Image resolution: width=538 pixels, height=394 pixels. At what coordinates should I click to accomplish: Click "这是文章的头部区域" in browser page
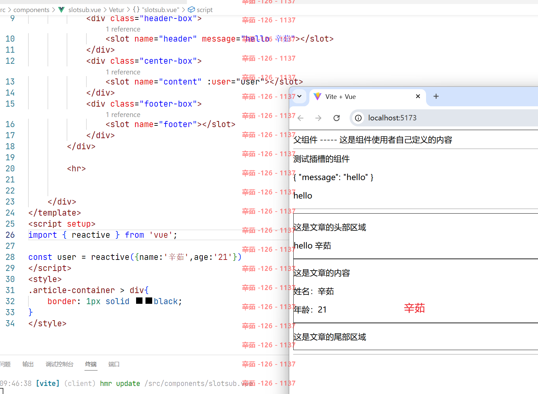330,227
